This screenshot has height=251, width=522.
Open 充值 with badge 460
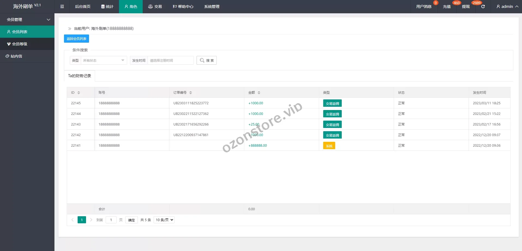click(x=447, y=7)
